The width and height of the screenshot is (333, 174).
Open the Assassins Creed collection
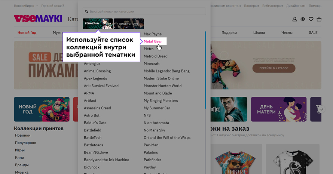pos(98,108)
